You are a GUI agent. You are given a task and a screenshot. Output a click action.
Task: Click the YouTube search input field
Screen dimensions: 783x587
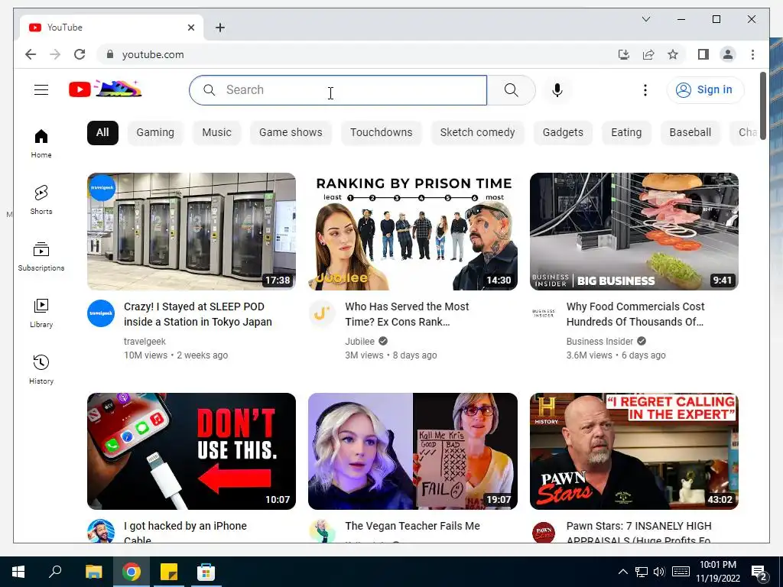coord(338,90)
